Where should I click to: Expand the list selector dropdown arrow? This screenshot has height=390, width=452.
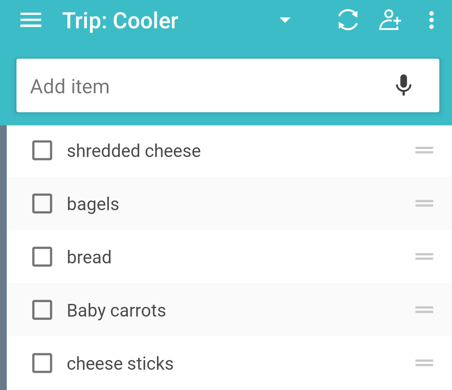[x=285, y=20]
